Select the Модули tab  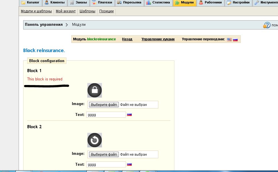(x=185, y=3)
